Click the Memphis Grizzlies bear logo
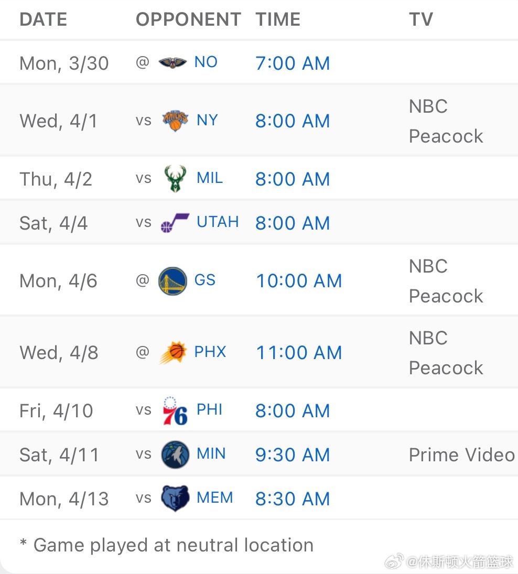 click(175, 498)
